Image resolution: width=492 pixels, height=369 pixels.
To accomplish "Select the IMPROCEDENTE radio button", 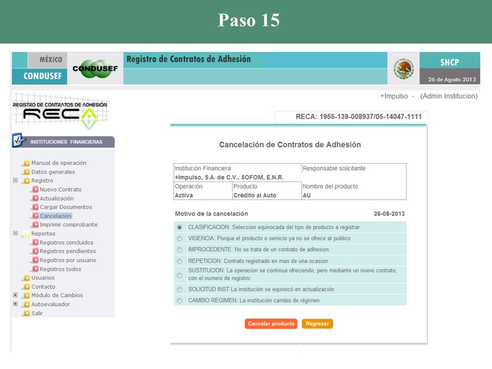I will point(179,250).
